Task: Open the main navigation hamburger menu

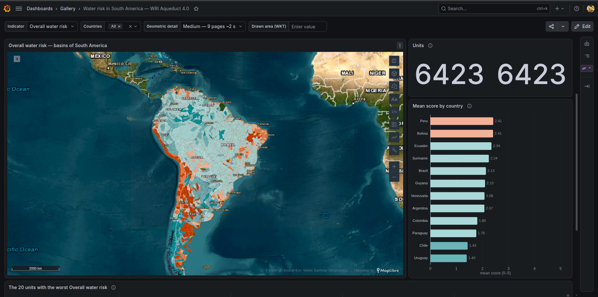Action: coord(19,9)
